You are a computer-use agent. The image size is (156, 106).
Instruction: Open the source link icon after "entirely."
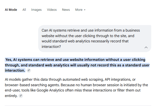point(21,96)
